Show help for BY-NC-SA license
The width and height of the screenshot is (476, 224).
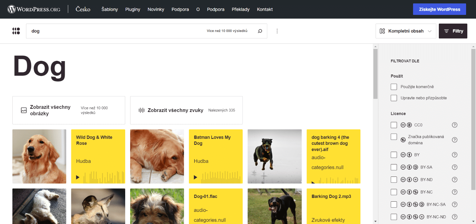click(455, 204)
